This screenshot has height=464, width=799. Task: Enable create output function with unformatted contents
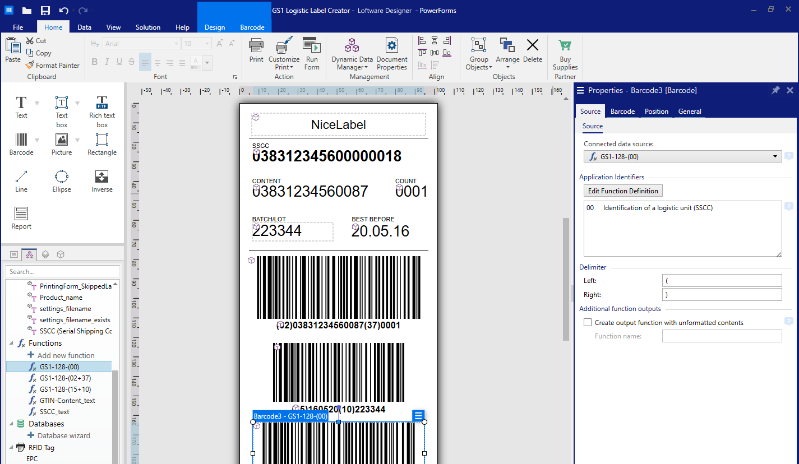click(x=588, y=322)
